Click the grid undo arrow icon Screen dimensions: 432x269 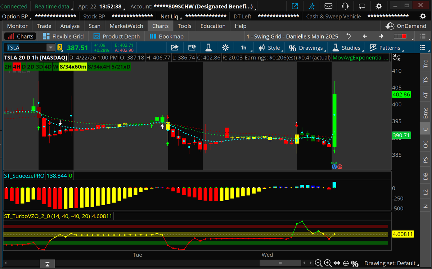[x=348, y=36]
